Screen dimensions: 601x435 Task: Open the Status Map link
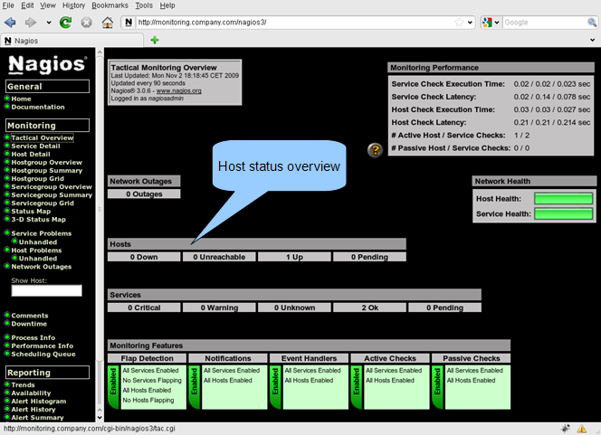coord(31,211)
